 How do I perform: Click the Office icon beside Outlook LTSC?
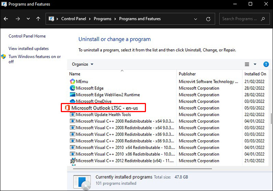pyautogui.click(x=67, y=108)
